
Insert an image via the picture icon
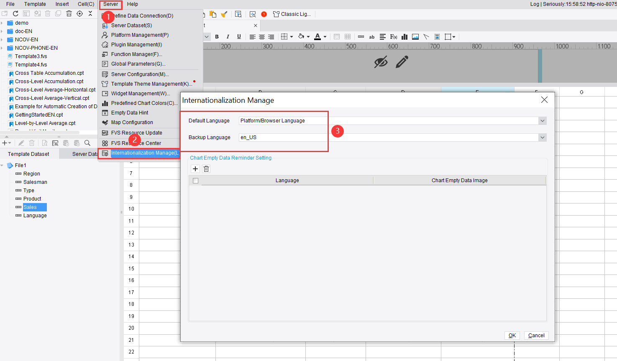pyautogui.click(x=415, y=37)
